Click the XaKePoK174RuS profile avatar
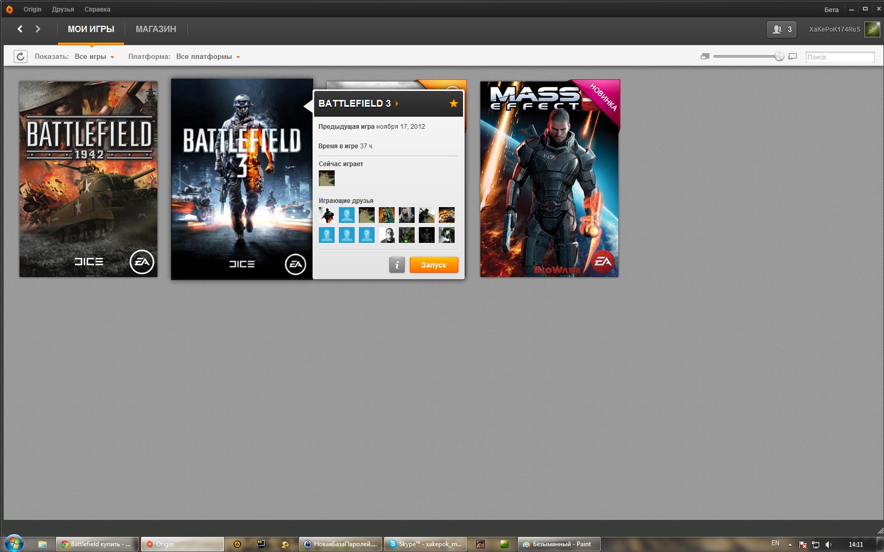The image size is (884, 552). 872,29
